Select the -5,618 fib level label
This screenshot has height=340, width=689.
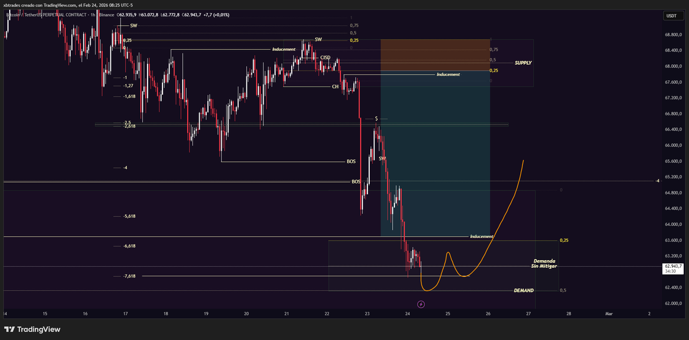coord(129,216)
